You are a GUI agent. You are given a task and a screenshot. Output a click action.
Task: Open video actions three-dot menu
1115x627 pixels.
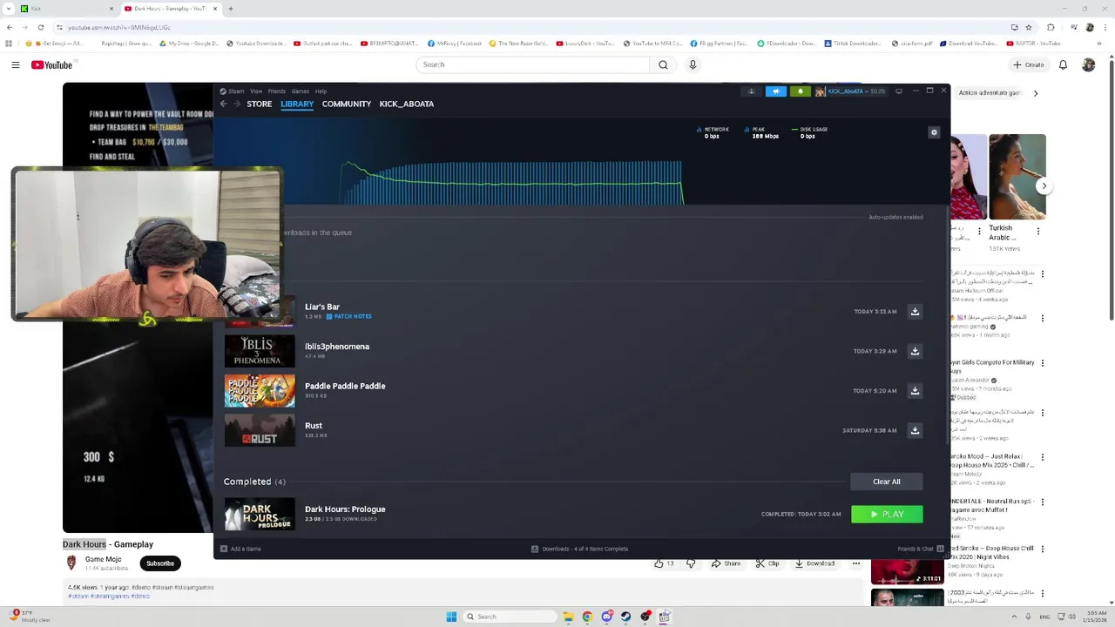coord(856,563)
